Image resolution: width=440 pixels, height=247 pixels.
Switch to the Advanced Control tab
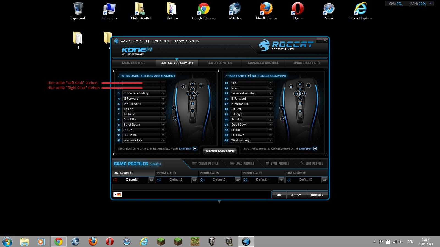point(263,63)
